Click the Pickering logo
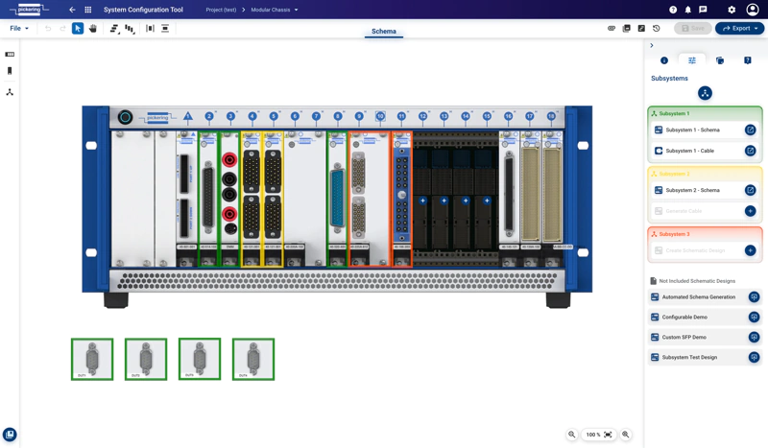 30,10
